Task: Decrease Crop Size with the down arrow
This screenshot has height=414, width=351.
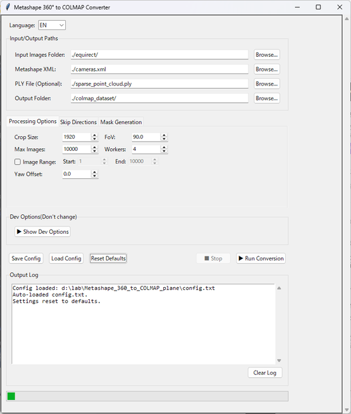Action: (95, 139)
